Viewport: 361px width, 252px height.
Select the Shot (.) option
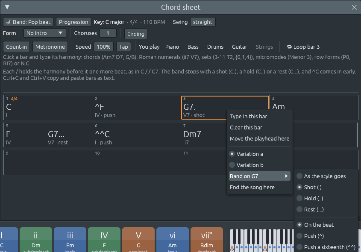tap(326, 188)
